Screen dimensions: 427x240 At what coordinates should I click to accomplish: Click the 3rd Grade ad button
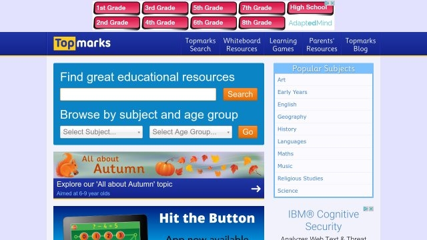(x=165, y=8)
